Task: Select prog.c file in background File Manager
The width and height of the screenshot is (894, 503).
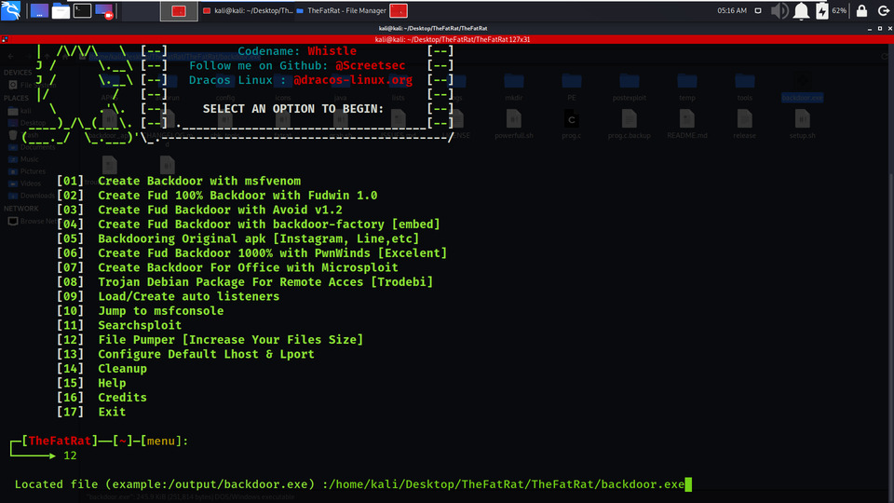Action: 572,125
